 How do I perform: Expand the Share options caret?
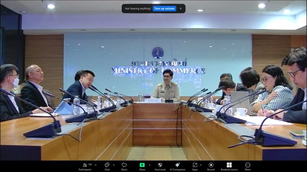150,165
